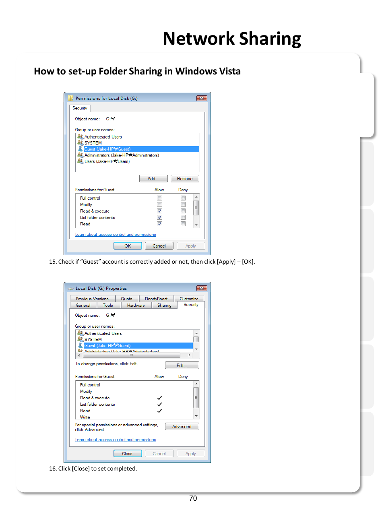Click SYSTEM icon in Properties dialog
384x512 pixels.
pyautogui.click(x=80, y=339)
